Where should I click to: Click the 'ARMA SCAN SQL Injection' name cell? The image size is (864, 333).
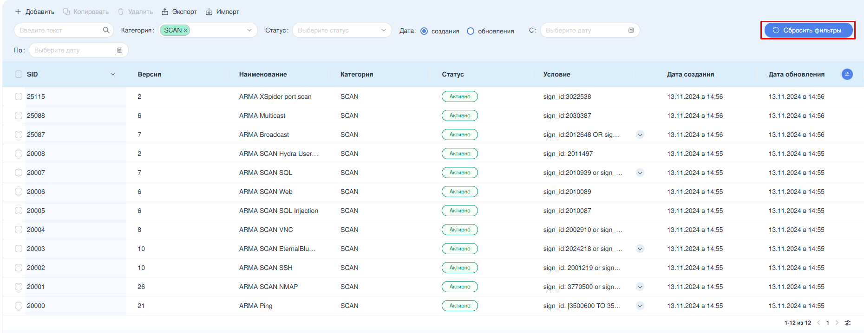(x=279, y=211)
